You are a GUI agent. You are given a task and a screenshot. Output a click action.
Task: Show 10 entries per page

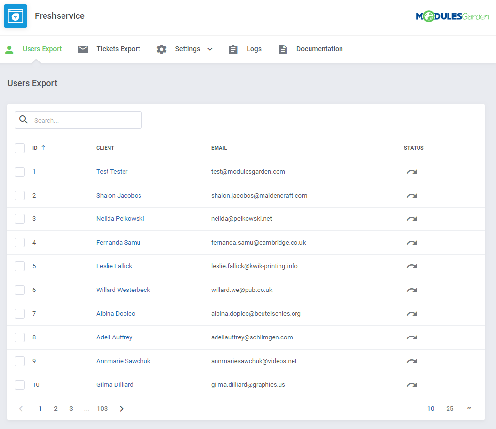pos(431,409)
